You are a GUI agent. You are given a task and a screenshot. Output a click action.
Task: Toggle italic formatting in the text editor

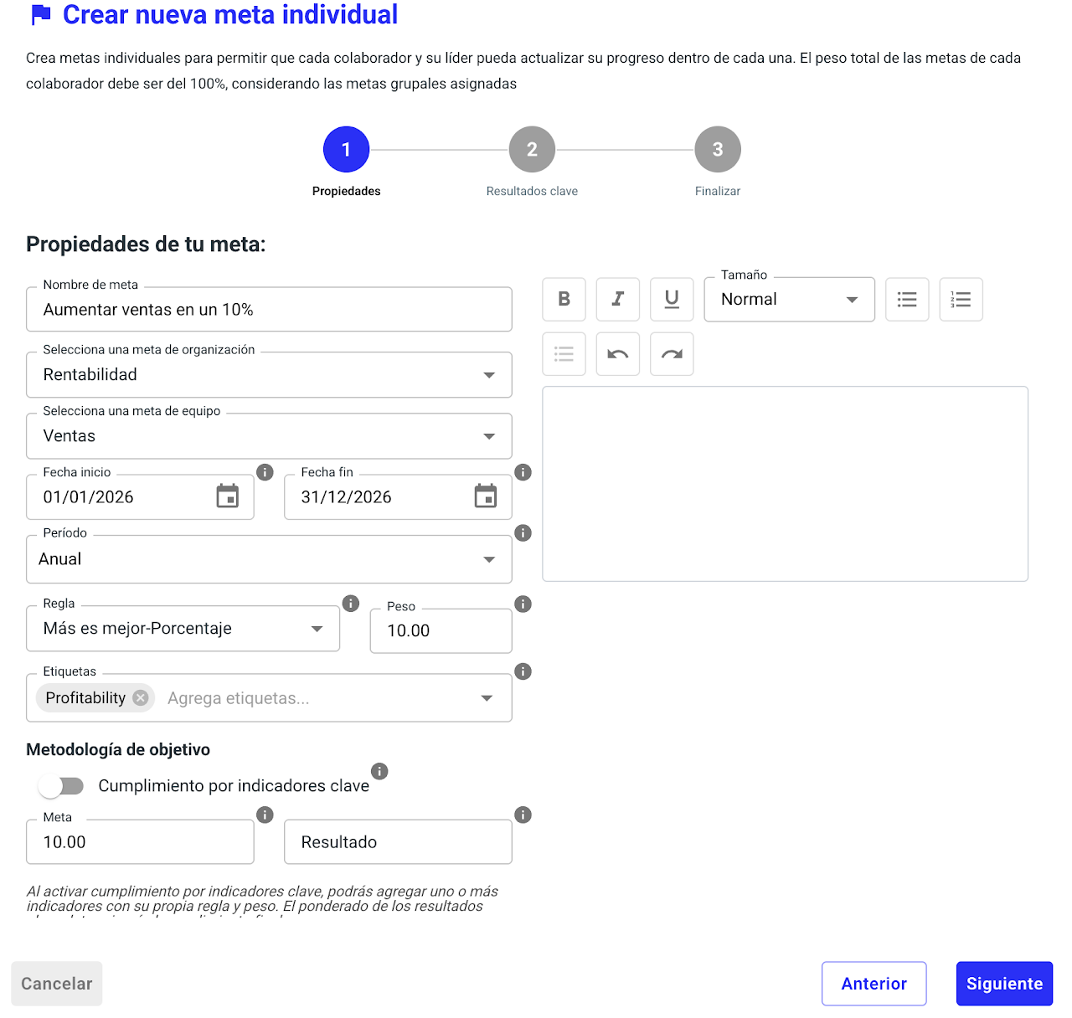click(x=617, y=299)
